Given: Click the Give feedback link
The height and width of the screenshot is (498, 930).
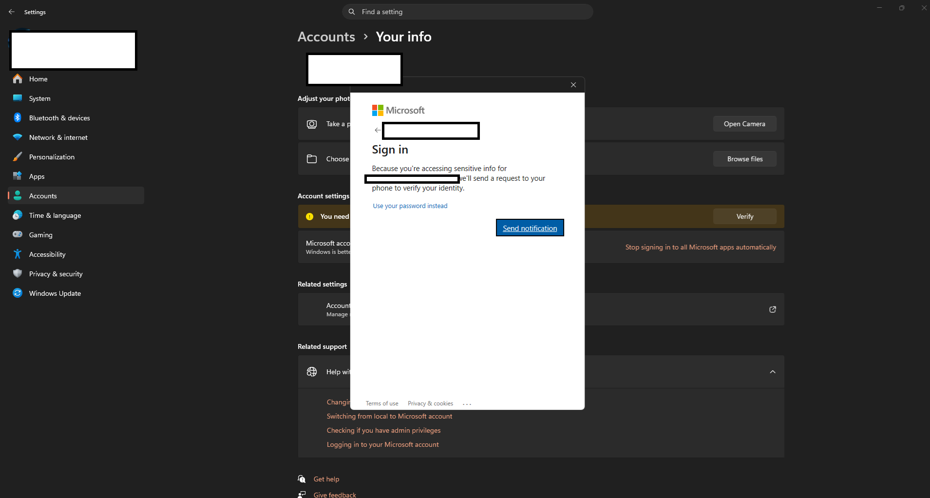Looking at the screenshot, I should click(335, 495).
